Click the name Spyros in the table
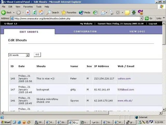The height and width of the screenshot is (125, 166). click(74, 101)
